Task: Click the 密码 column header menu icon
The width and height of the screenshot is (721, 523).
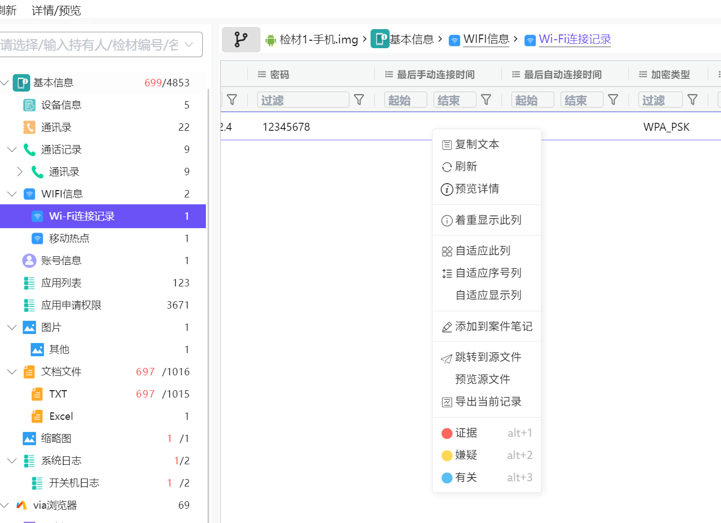Action: (262, 75)
